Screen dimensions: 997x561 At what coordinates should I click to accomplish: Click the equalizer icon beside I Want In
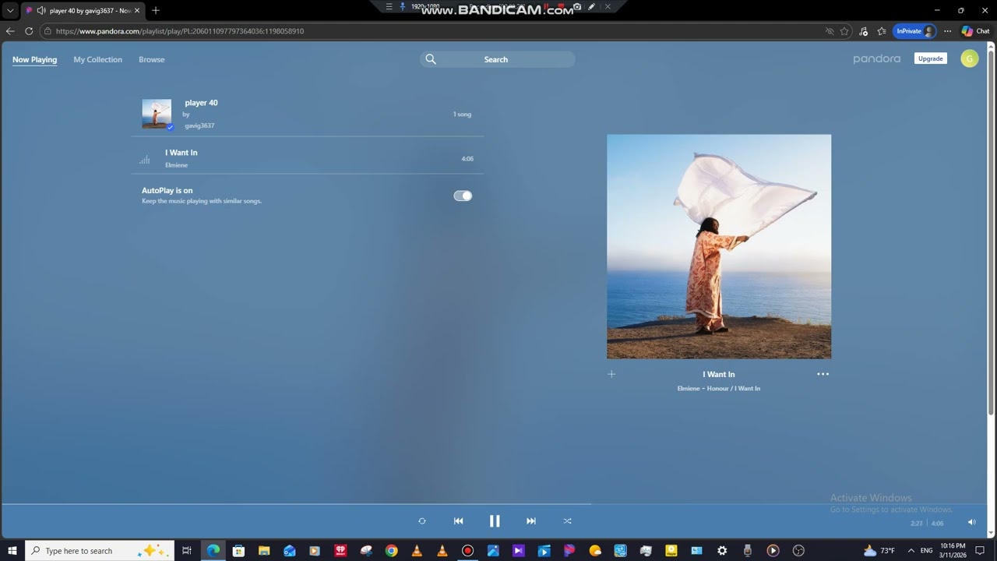coord(145,159)
